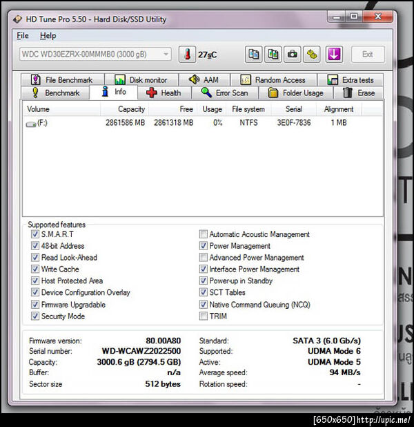This screenshot has height=427, width=414.
Task: Click the 3000.6 gB (2794.5 GB) capacity value
Action: tap(139, 362)
